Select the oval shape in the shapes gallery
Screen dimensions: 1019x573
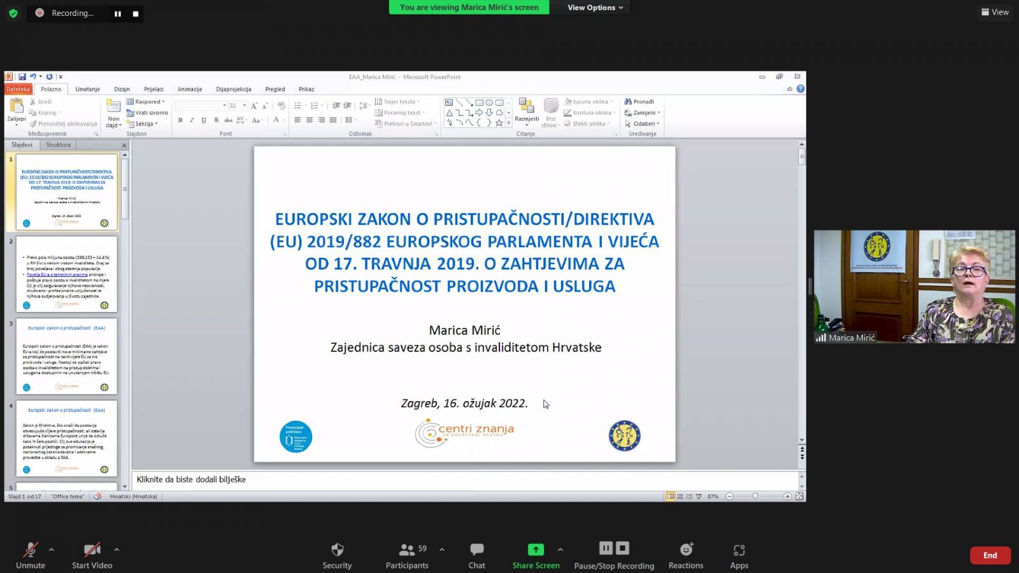point(489,102)
